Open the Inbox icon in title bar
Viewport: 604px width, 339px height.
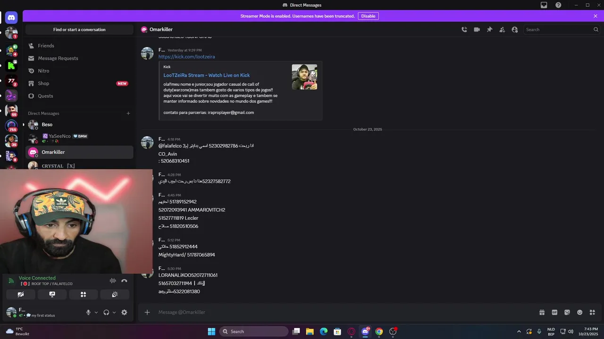[544, 5]
